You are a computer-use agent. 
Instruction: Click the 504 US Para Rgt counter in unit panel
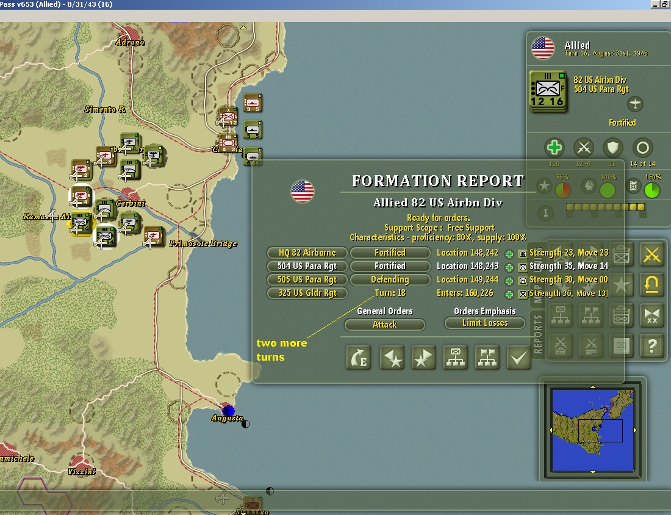[x=548, y=92]
